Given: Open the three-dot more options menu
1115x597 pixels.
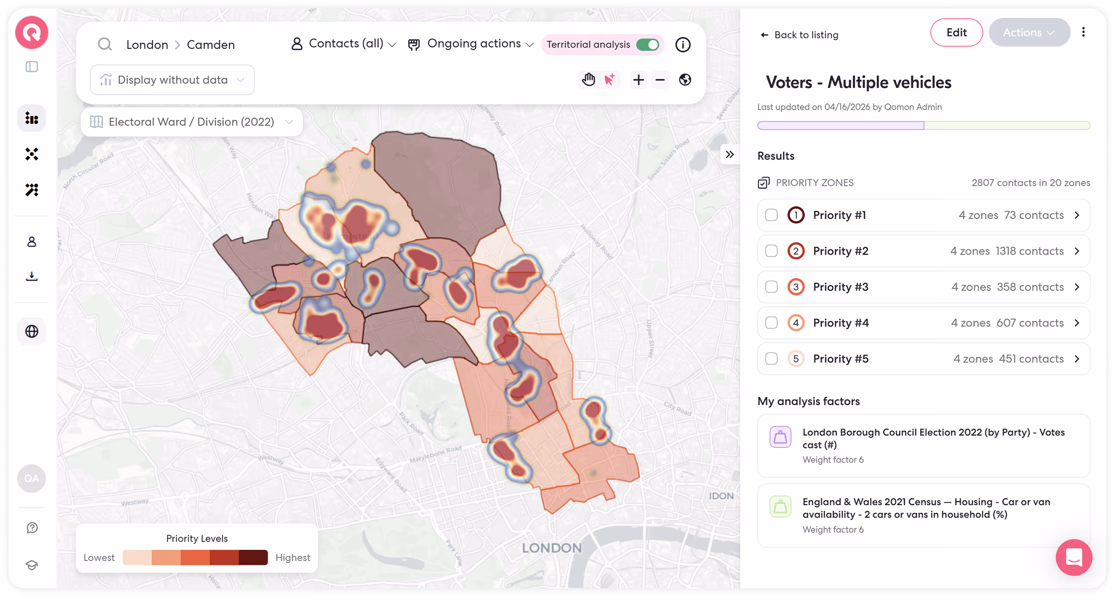Looking at the screenshot, I should pos(1083,32).
